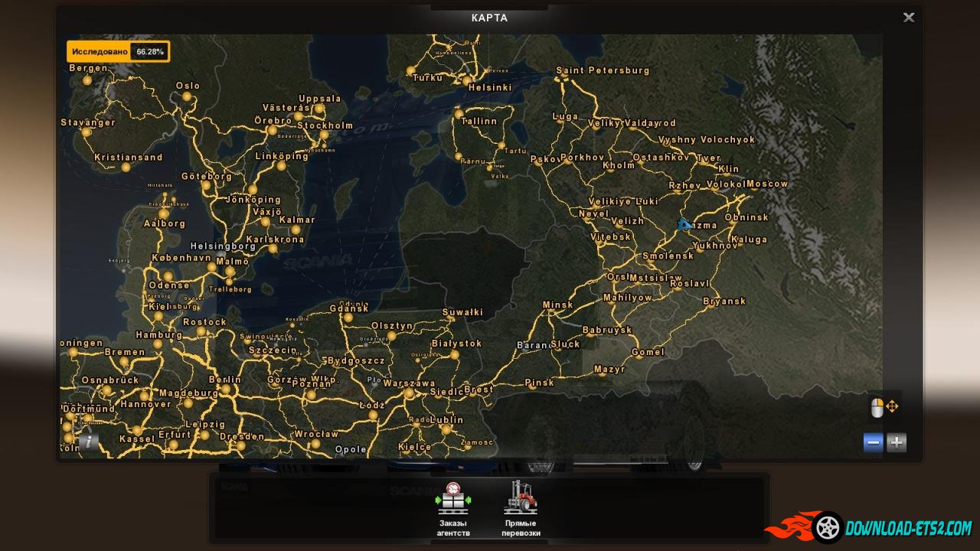
Task: Select the Bryansk city label
Action: coord(724,301)
